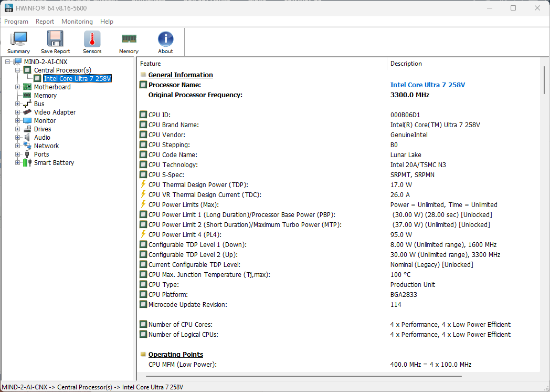Open the Memory module toolbar icon
Viewport: 550px width, 392px height.
(x=129, y=38)
